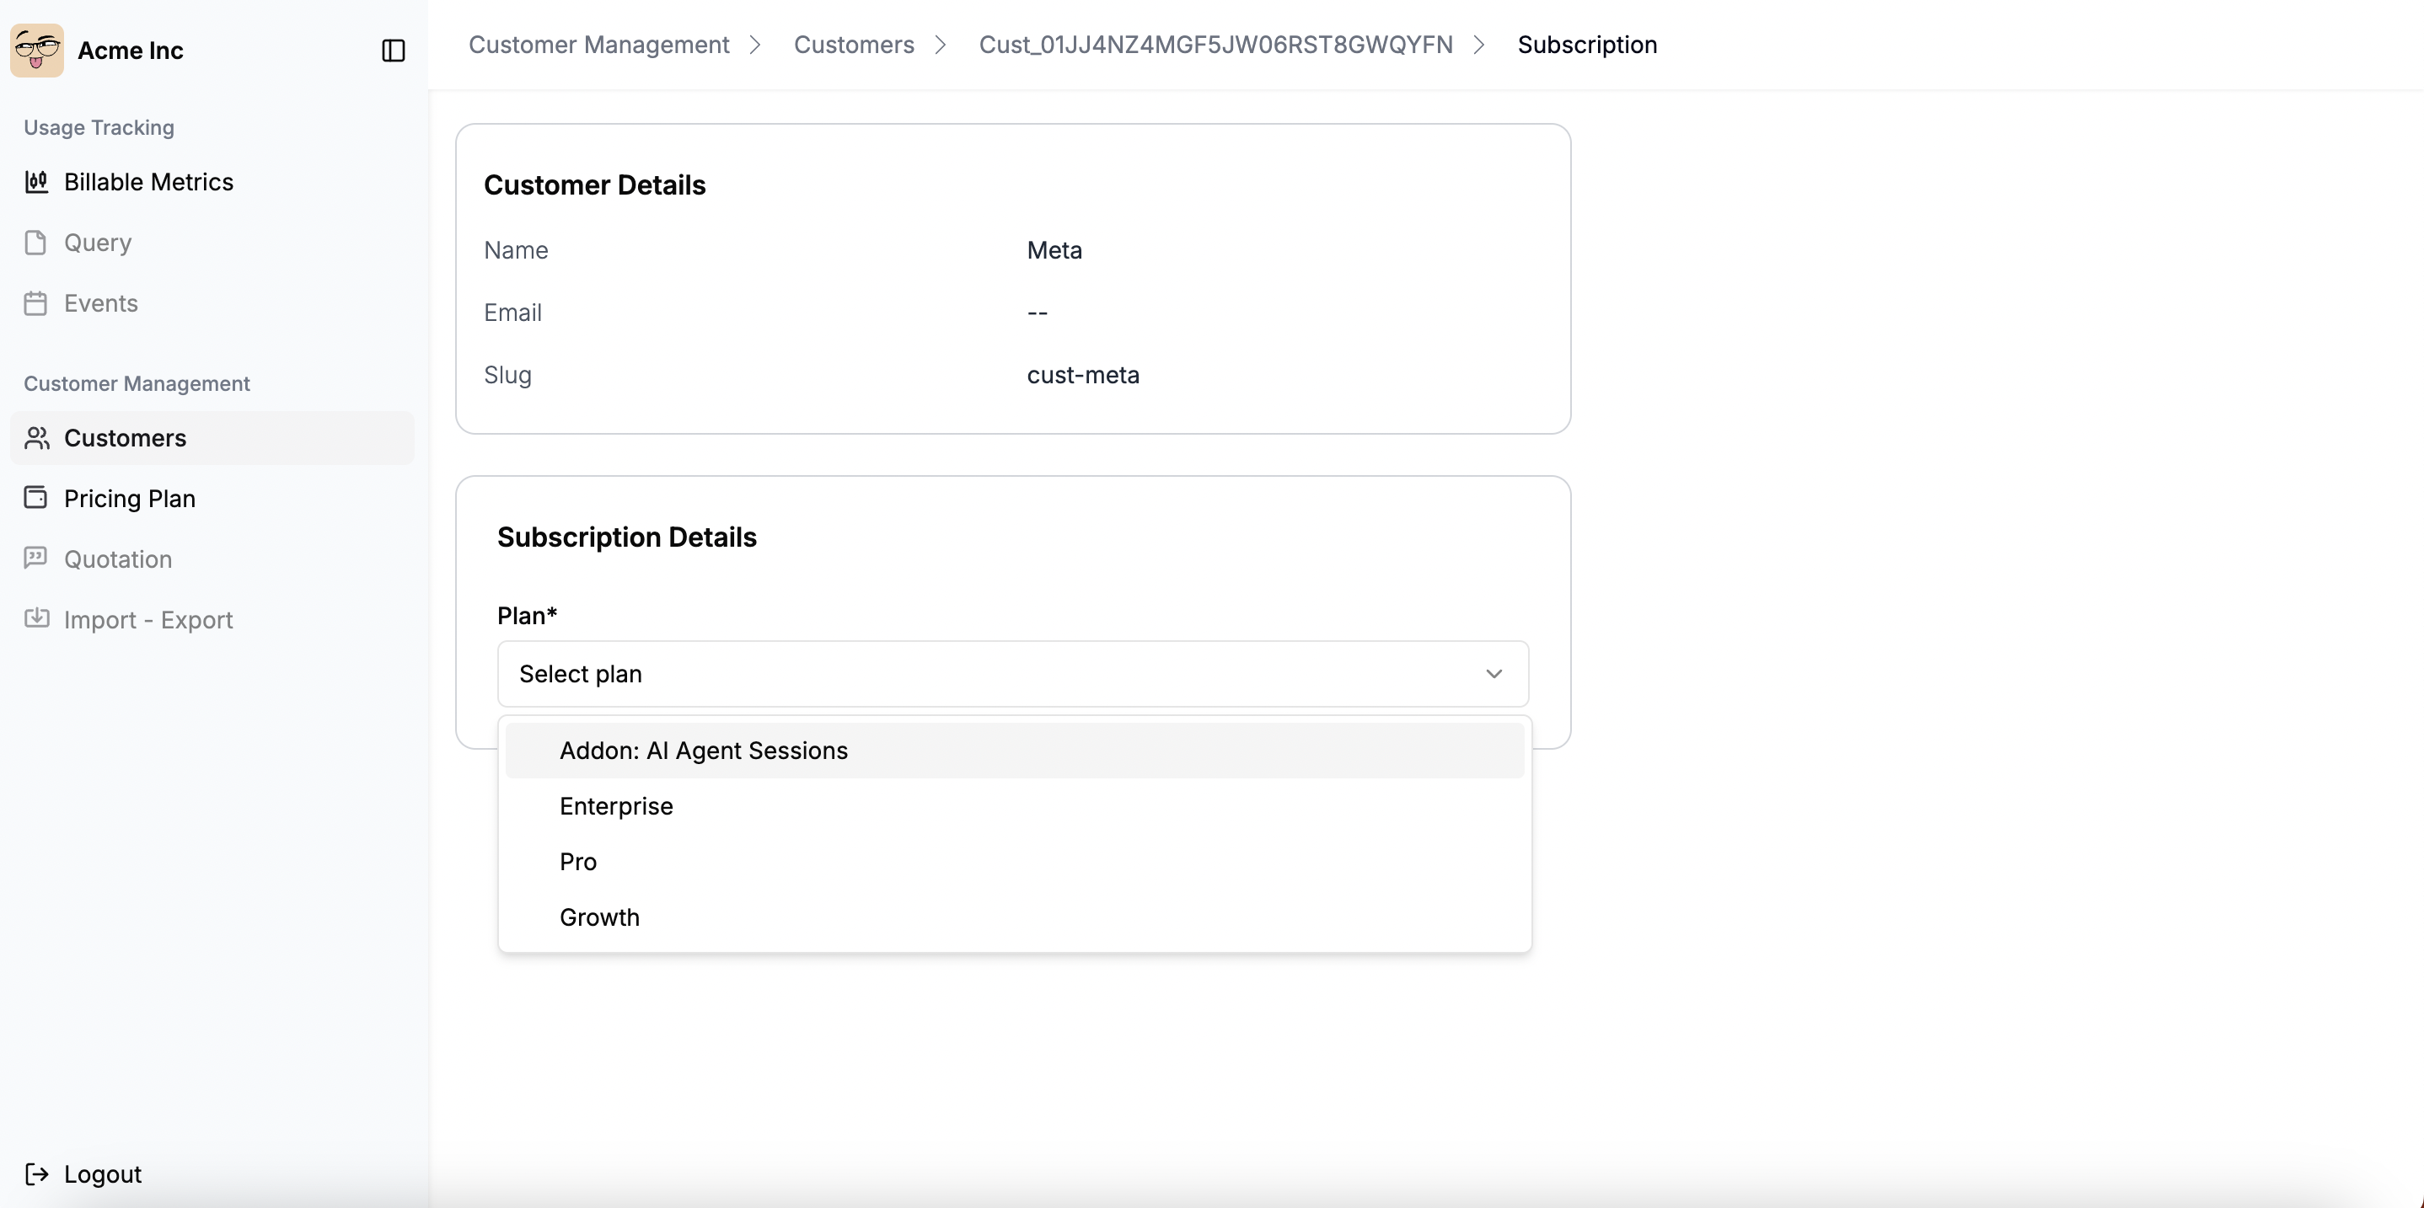Navigate to Customers breadcrumb link
Screen dimensions: 2424x1208
tap(854, 44)
